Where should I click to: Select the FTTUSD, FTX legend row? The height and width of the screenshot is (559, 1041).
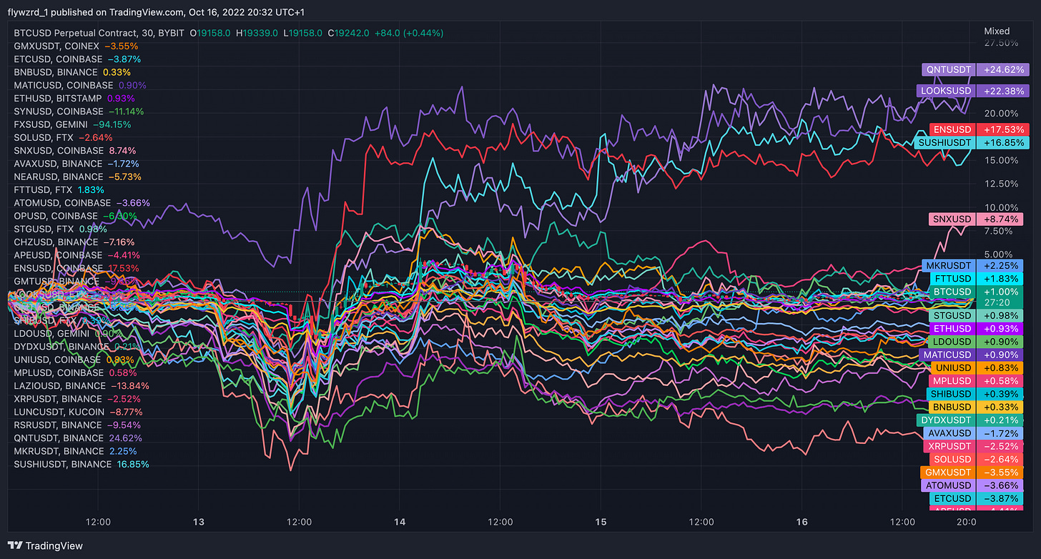pos(59,190)
